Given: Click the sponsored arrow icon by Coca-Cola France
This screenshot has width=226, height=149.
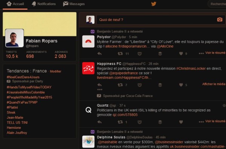Looking at the screenshot, I should coord(99,96).
